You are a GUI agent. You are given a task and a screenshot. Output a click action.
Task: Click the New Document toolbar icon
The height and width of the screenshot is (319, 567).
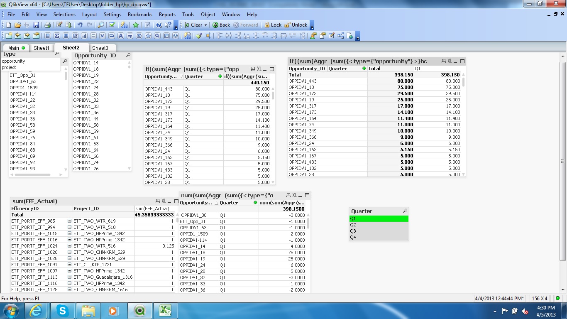tap(9, 25)
